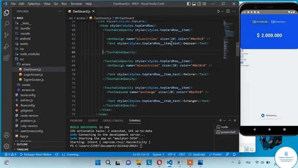This screenshot has width=298, height=168.
Task: Open the Search view in activity bar
Action: point(7,24)
